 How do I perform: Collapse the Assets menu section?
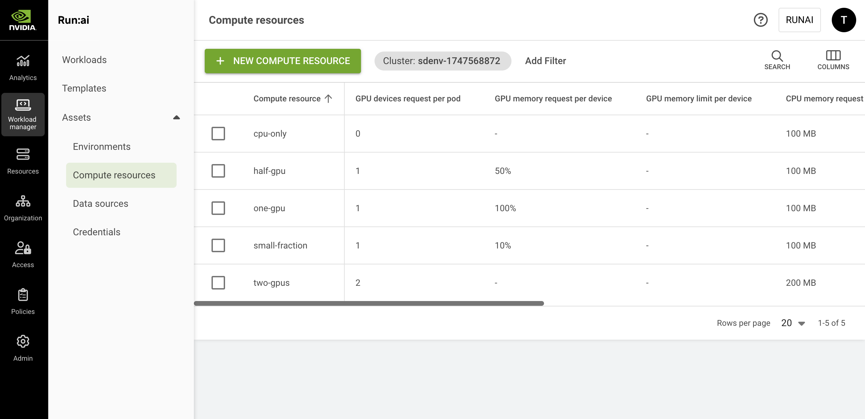[176, 118]
